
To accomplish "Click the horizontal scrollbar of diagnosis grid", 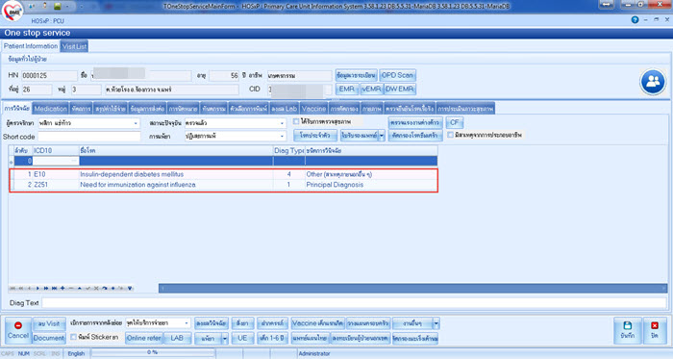I will pos(412,288).
